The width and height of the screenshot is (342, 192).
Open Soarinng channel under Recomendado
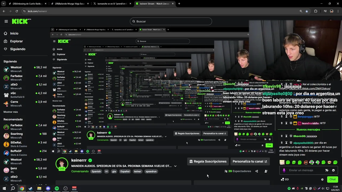coord(25,135)
